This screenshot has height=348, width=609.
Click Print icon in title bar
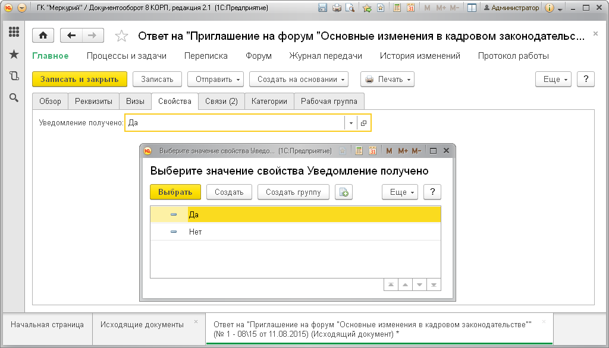337,8
